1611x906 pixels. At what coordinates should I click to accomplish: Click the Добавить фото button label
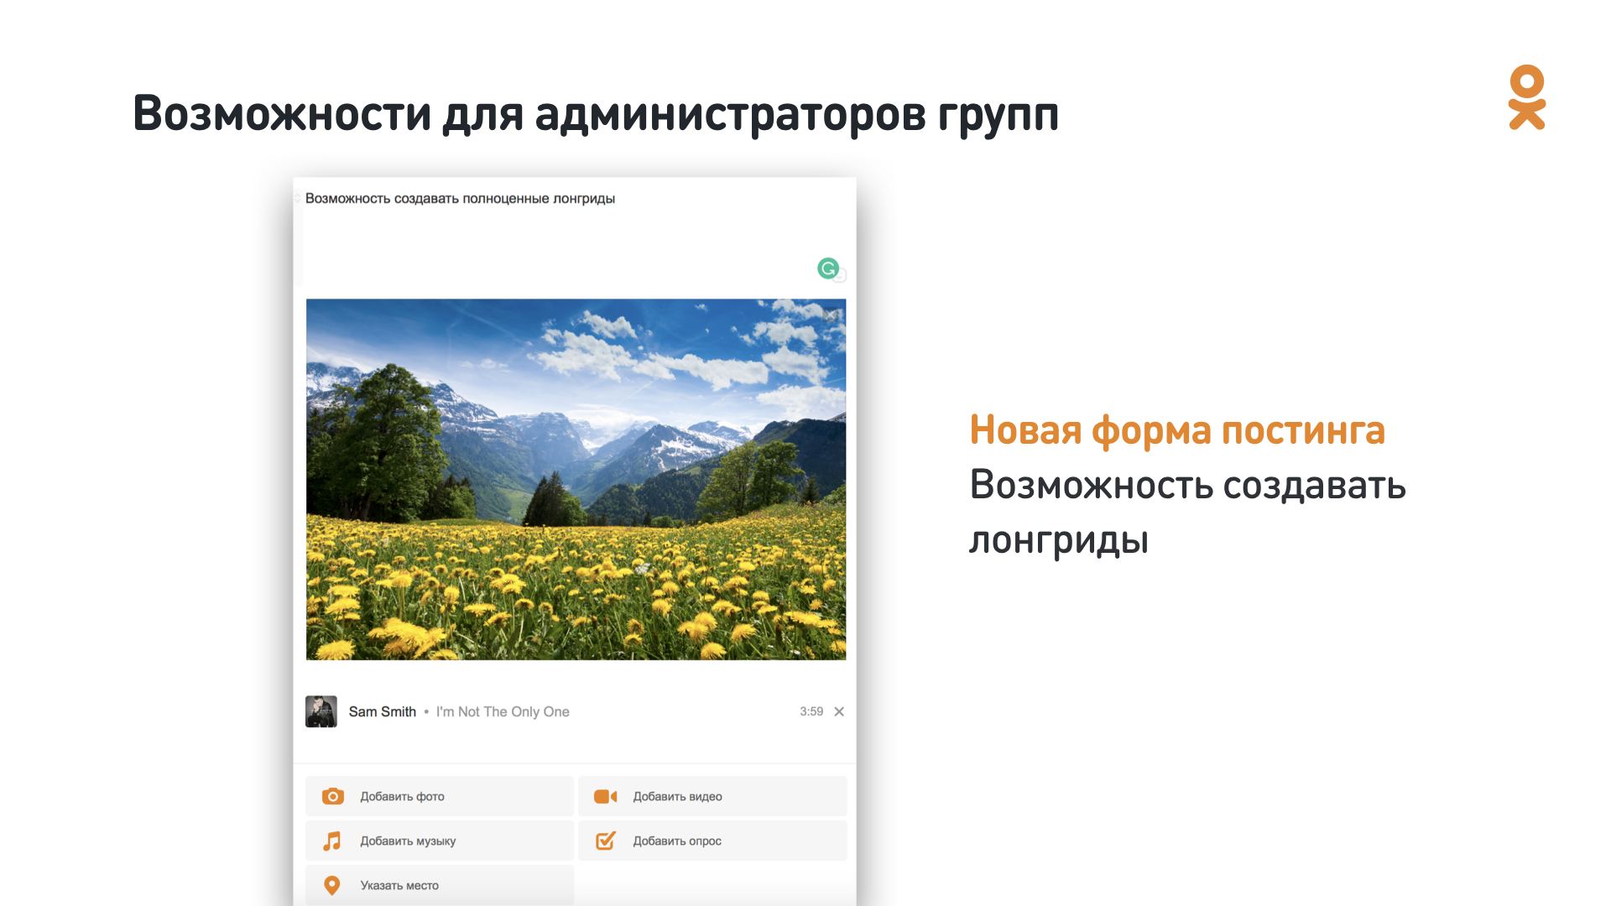coord(402,796)
